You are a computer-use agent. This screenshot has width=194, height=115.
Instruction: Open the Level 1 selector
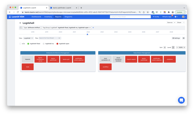pos(173,47)
